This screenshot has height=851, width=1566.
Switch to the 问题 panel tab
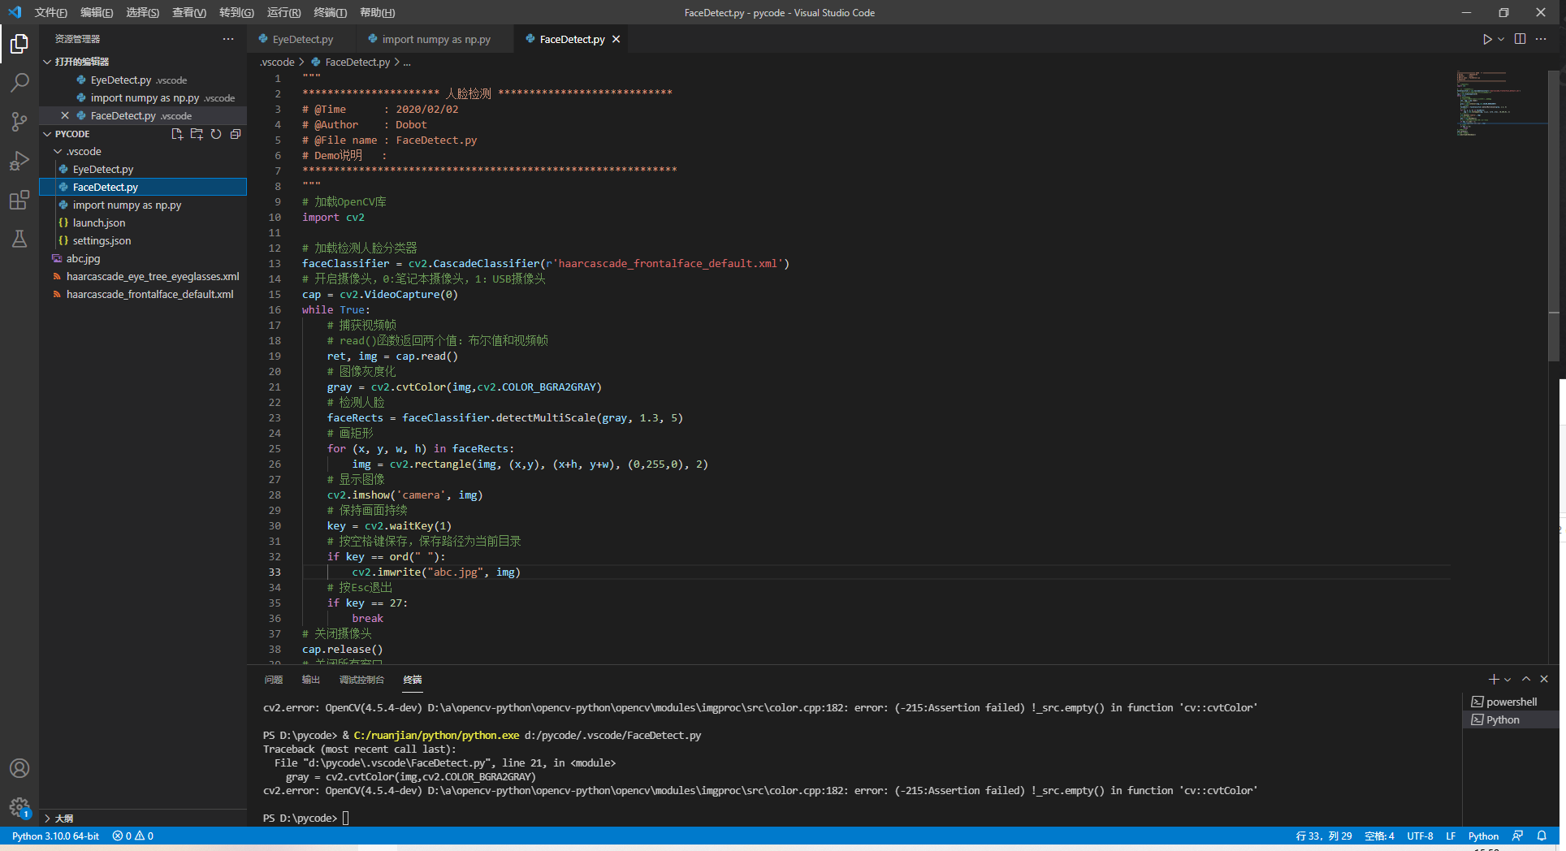[274, 680]
